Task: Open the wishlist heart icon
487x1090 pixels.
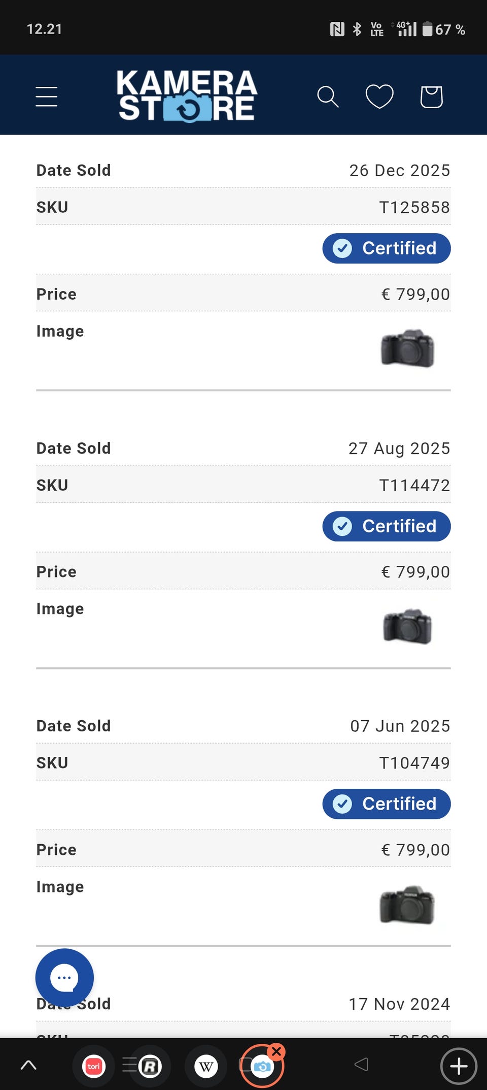Action: [x=379, y=97]
